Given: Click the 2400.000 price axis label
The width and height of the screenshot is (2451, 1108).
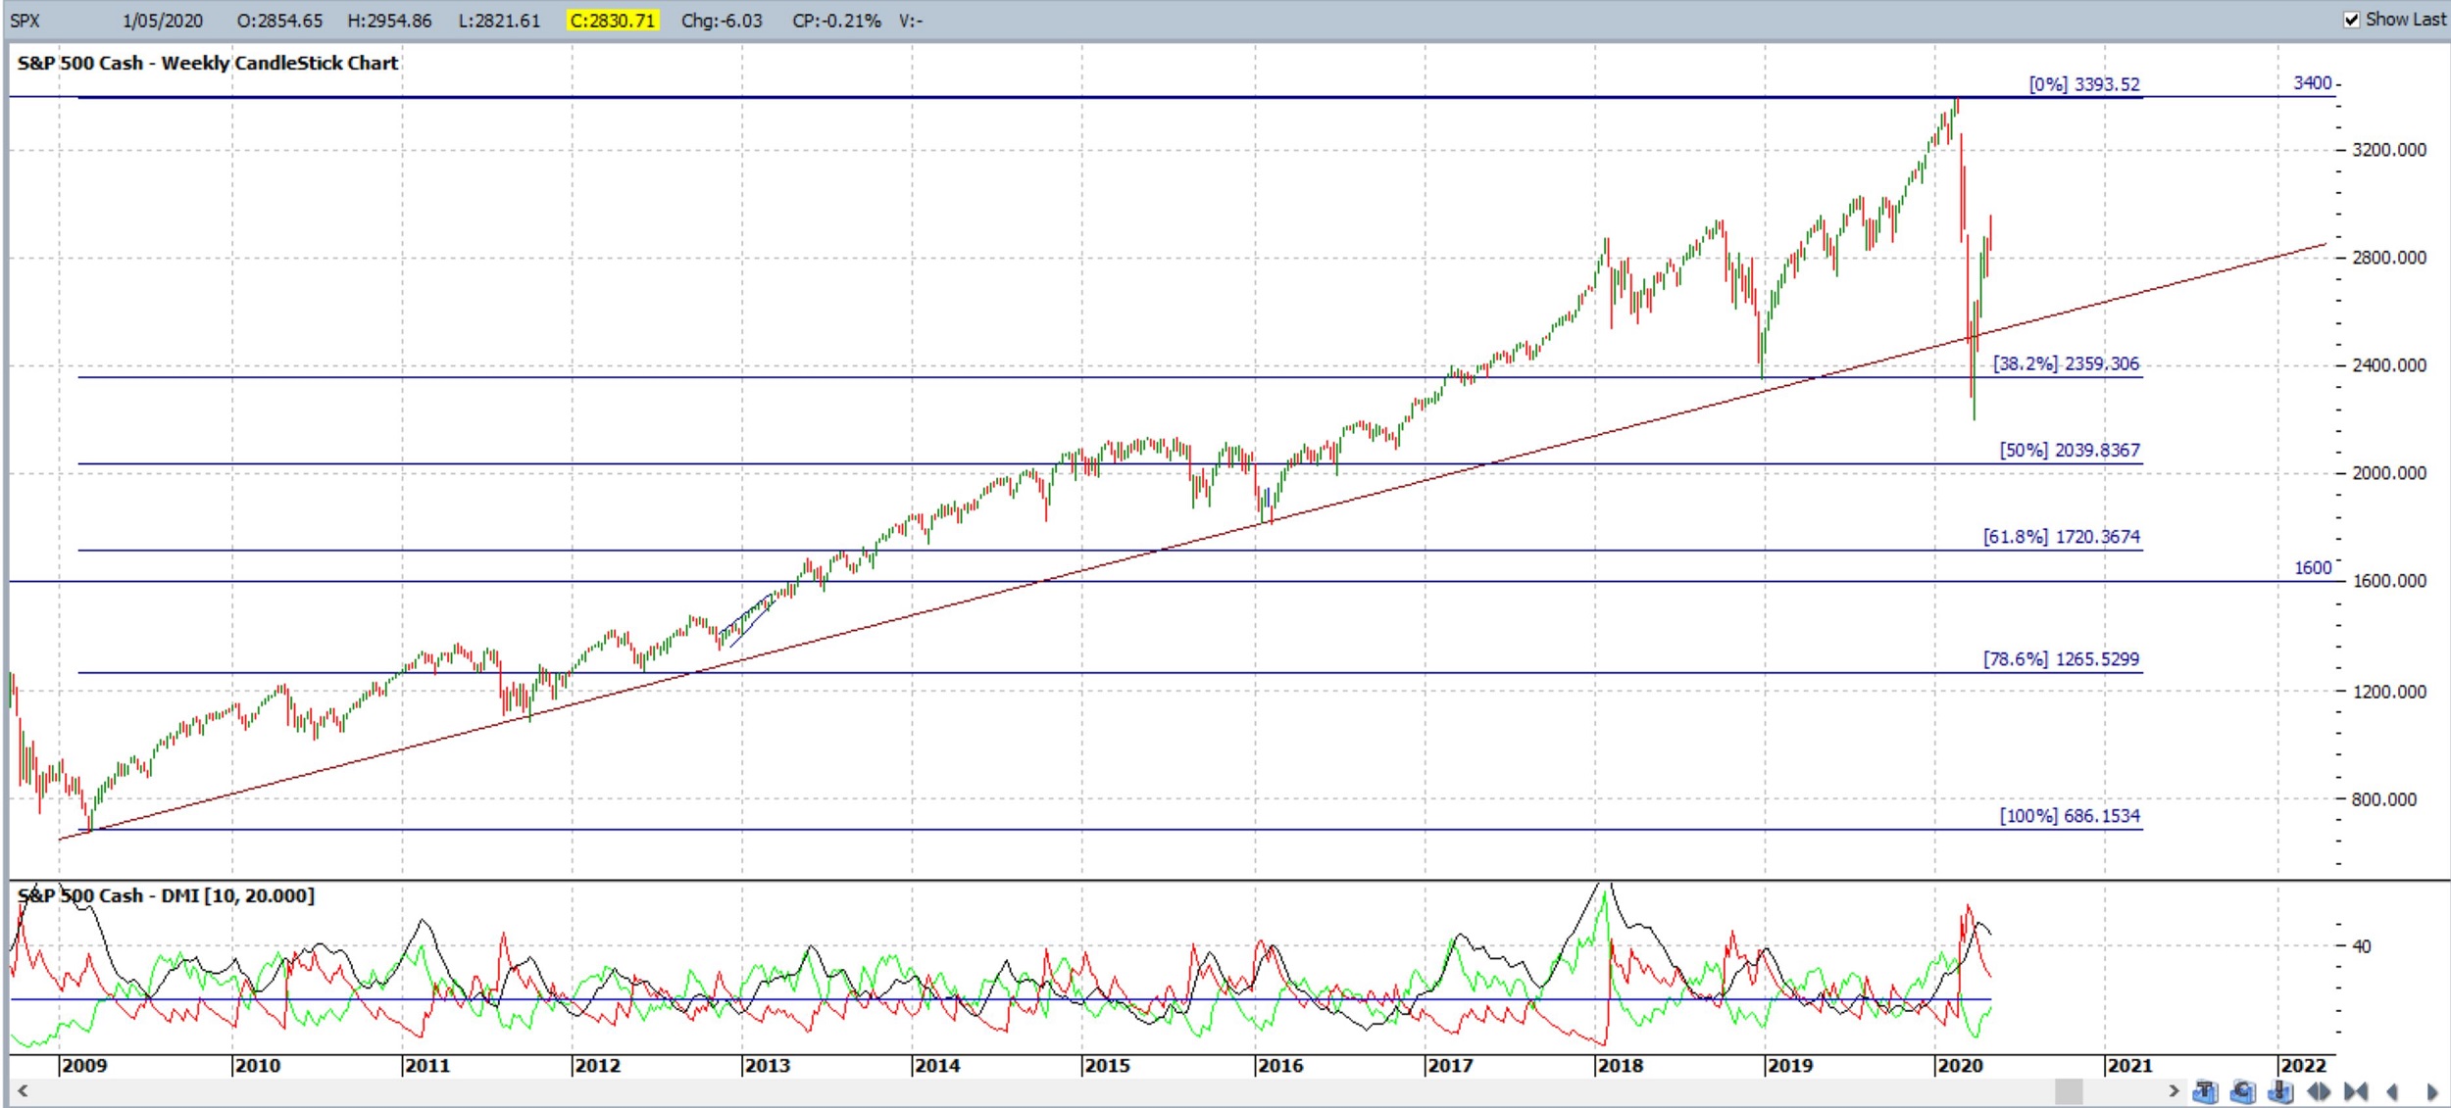Looking at the screenshot, I should 2389,366.
